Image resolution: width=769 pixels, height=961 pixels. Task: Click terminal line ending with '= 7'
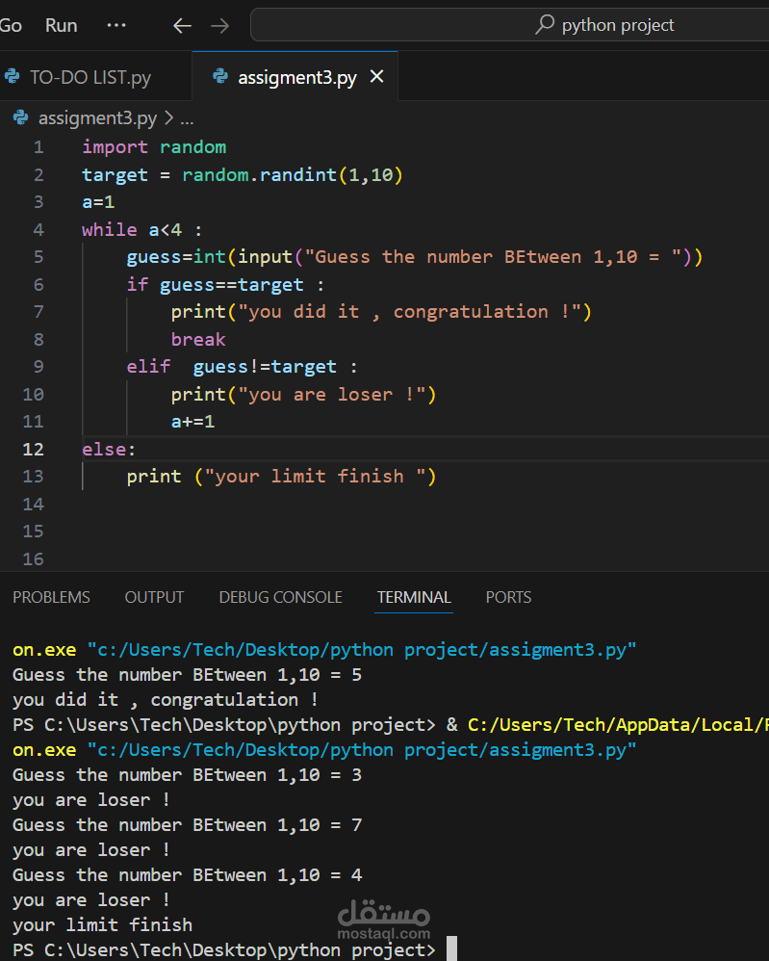click(188, 825)
